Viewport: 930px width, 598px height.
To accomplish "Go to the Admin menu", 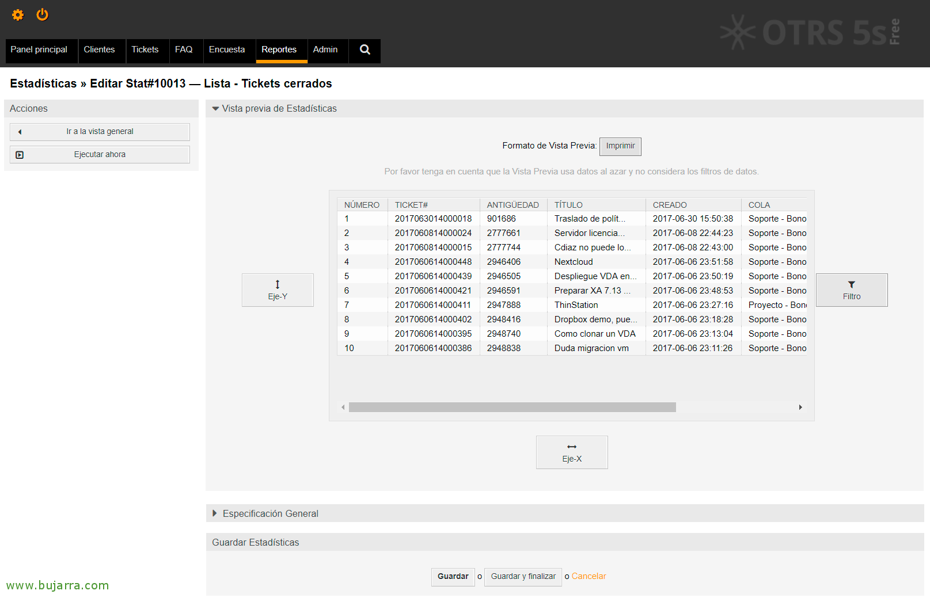I will 325,49.
